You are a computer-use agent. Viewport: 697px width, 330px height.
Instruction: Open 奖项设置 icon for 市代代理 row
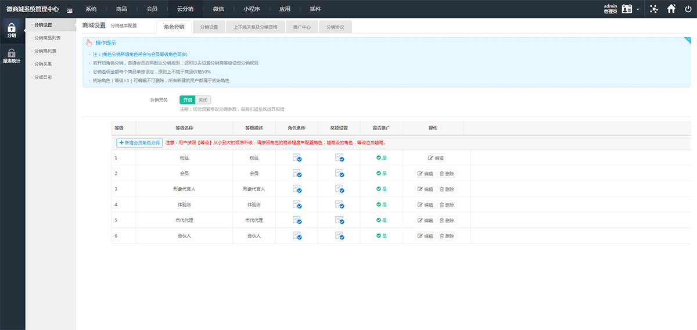coord(339,220)
